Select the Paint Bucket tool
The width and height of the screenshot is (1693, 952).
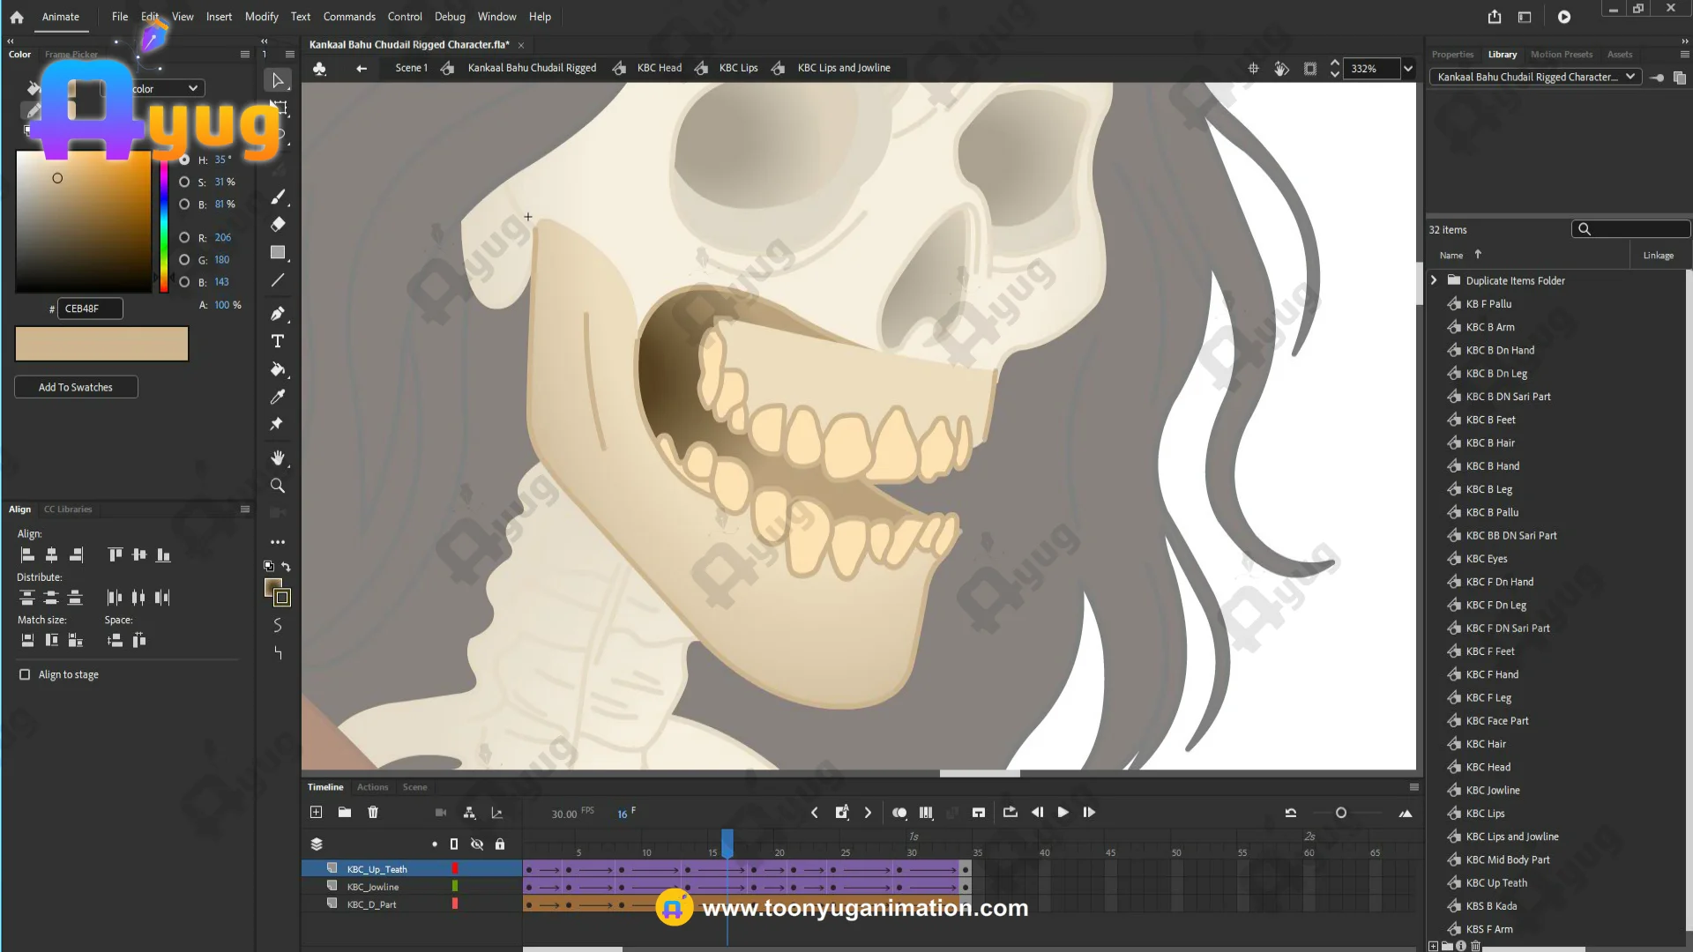pos(278,369)
